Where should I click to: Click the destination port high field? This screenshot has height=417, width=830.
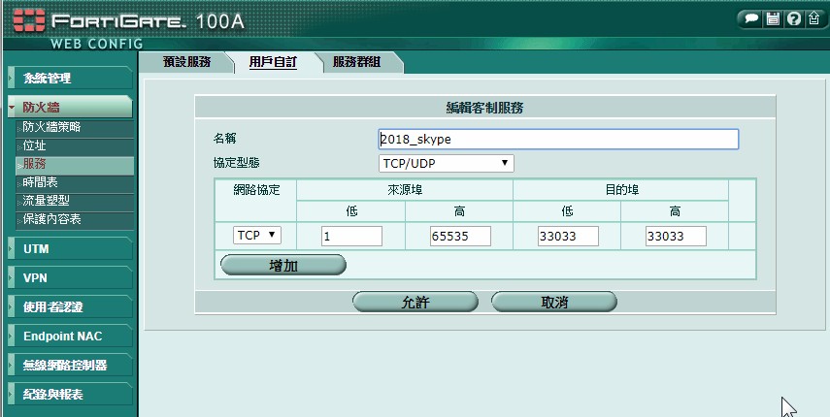(676, 237)
